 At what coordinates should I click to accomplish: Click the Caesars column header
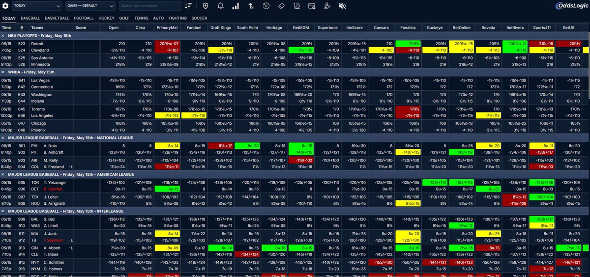tap(382, 28)
